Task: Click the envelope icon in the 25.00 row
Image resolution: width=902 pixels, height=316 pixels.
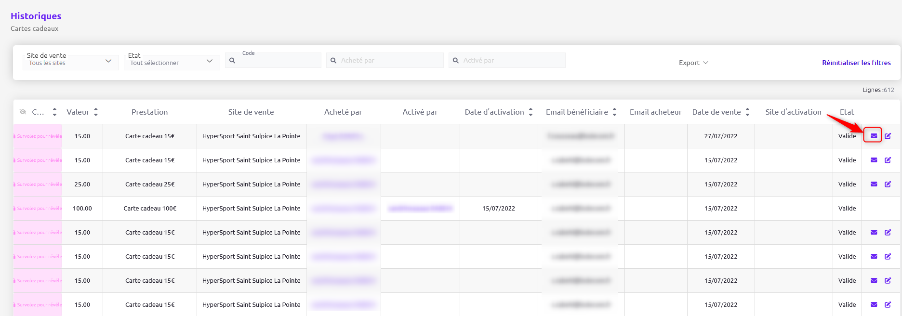Action: [874, 184]
